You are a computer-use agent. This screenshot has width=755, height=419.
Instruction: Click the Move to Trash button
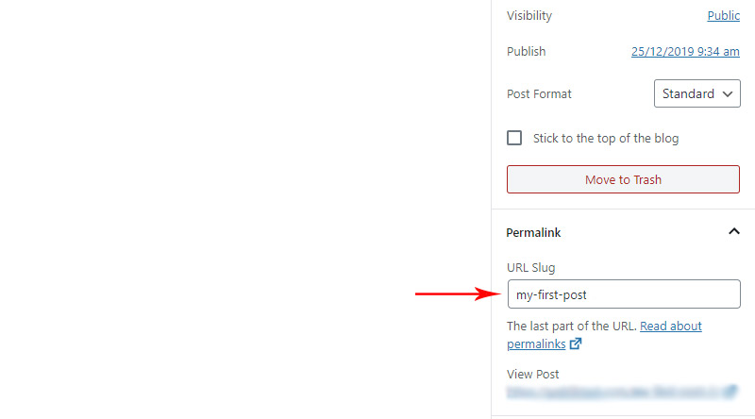(x=623, y=179)
